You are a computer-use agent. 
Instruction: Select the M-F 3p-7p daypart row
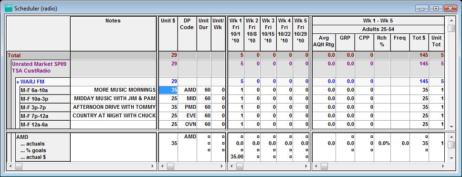click(45, 107)
